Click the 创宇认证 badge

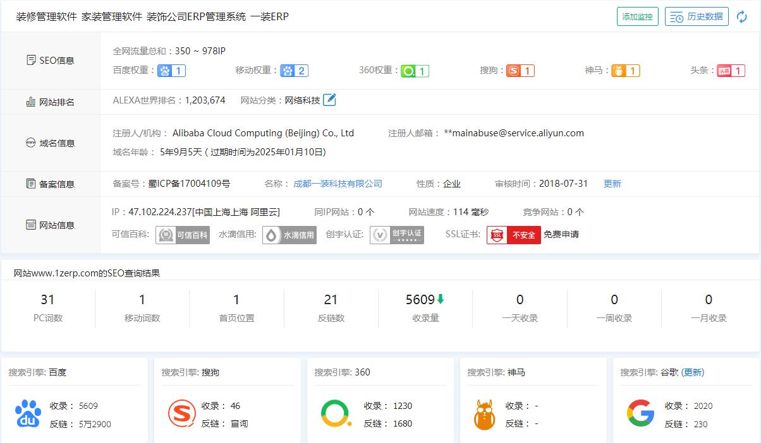tap(397, 235)
